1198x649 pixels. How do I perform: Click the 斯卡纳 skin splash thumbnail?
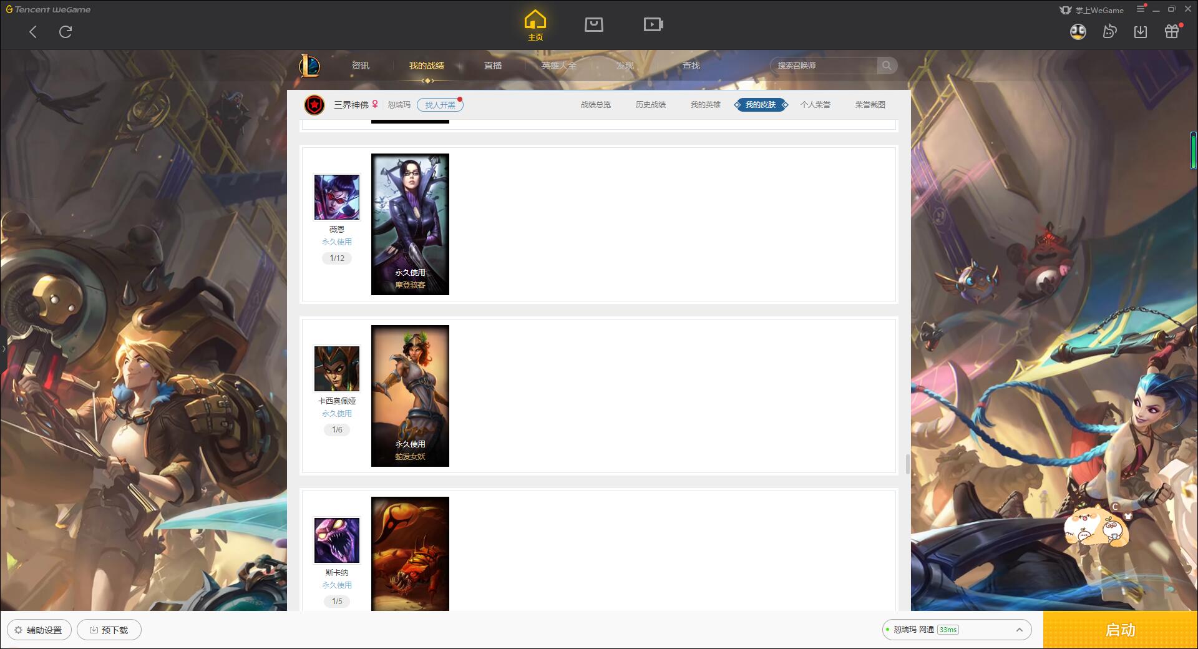coord(410,554)
